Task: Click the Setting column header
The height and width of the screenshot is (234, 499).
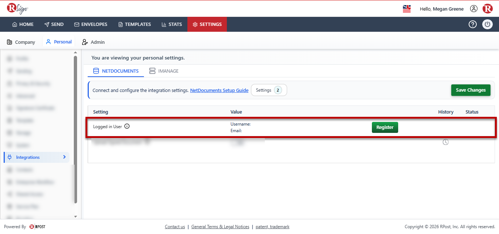Action: tap(100, 112)
